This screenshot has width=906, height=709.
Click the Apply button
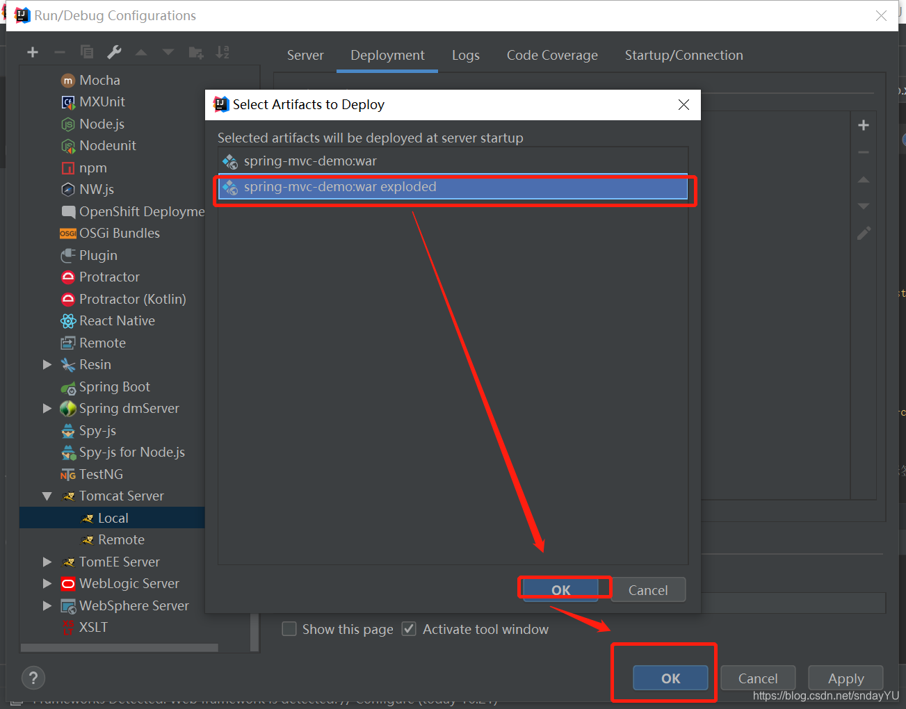click(846, 678)
